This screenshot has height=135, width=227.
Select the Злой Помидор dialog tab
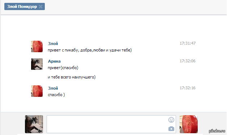pyautogui.click(x=22, y=6)
